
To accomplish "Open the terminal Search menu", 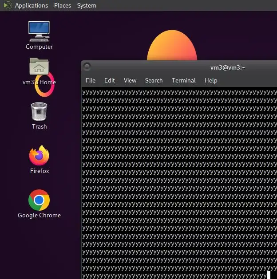I will [x=154, y=80].
